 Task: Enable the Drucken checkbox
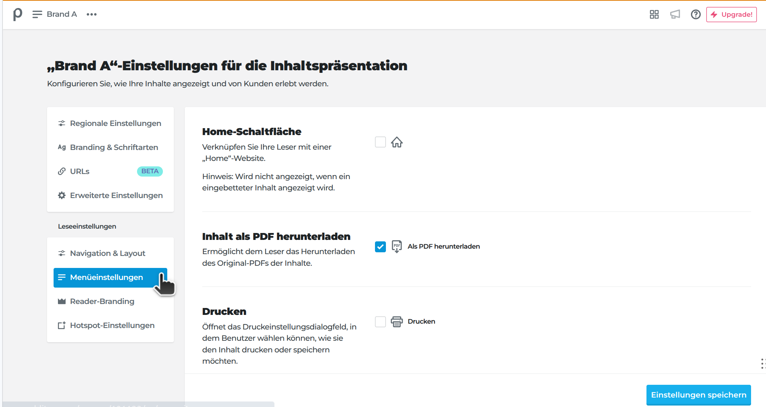[x=380, y=322]
